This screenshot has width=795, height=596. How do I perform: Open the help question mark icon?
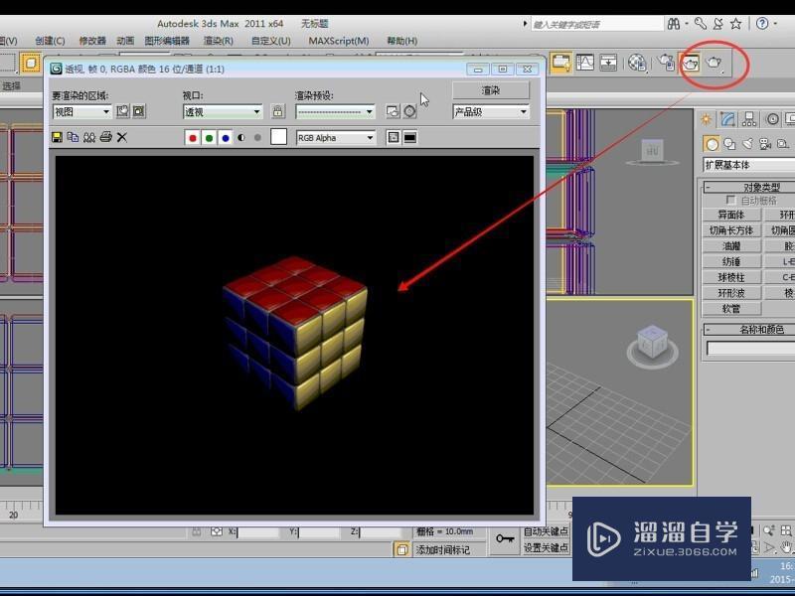pos(762,23)
